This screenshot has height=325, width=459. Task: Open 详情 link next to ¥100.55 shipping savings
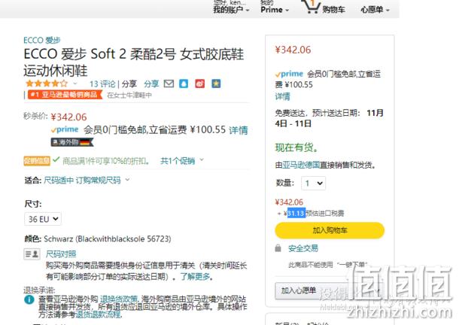pos(239,130)
